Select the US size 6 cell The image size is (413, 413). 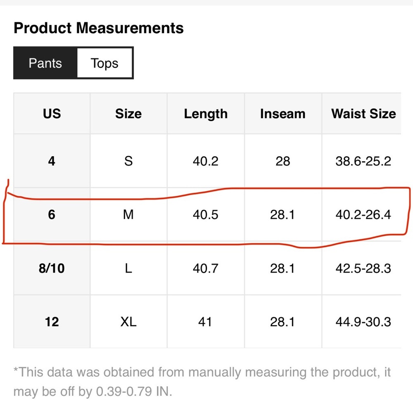coord(52,214)
